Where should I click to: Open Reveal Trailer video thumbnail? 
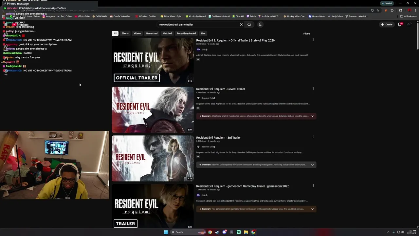pos(153,109)
